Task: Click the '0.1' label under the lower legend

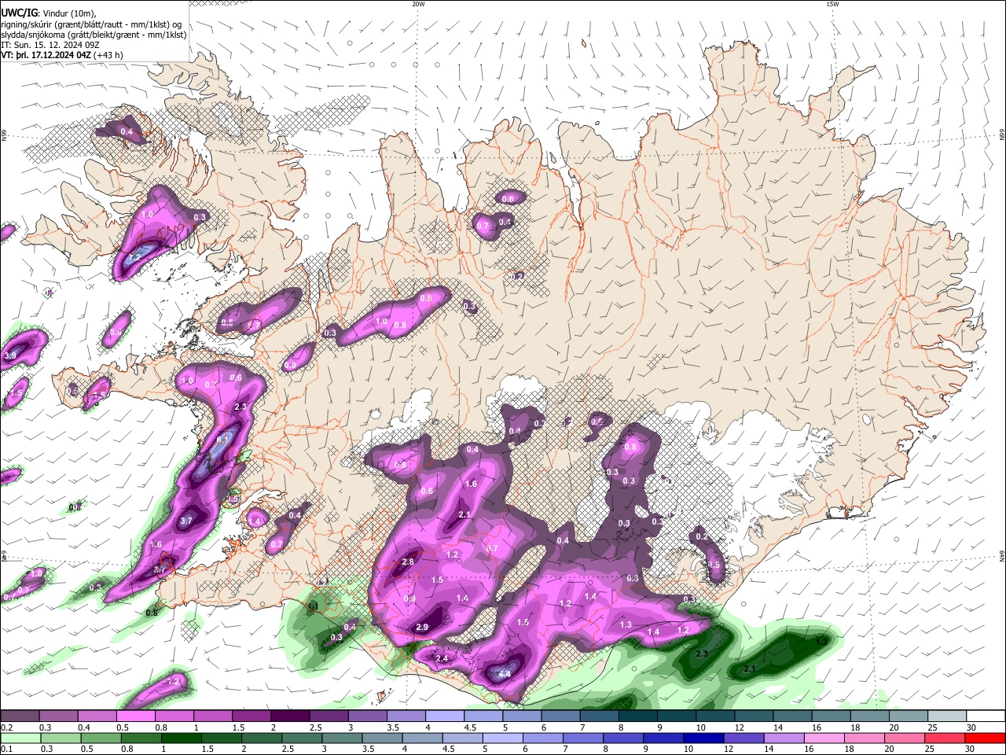Action: (x=6, y=749)
